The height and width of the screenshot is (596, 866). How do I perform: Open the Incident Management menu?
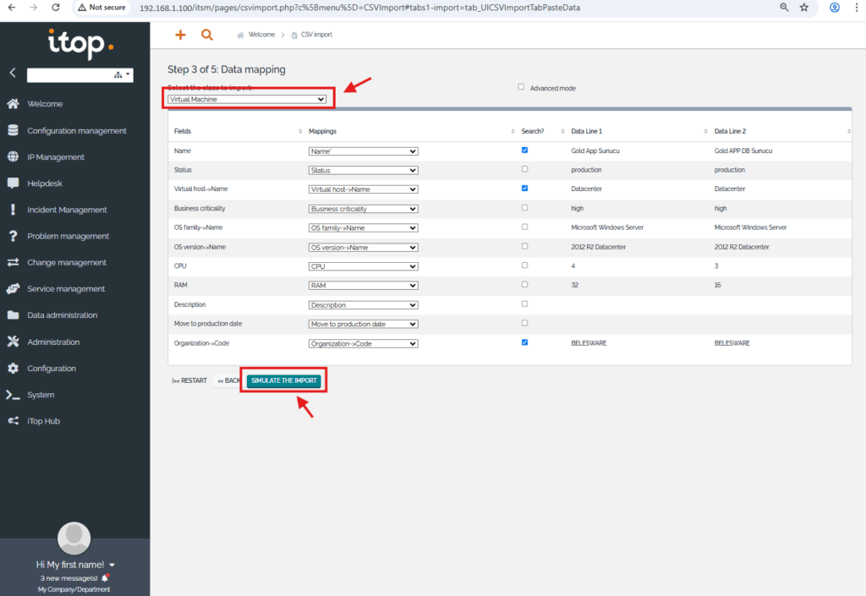click(67, 210)
